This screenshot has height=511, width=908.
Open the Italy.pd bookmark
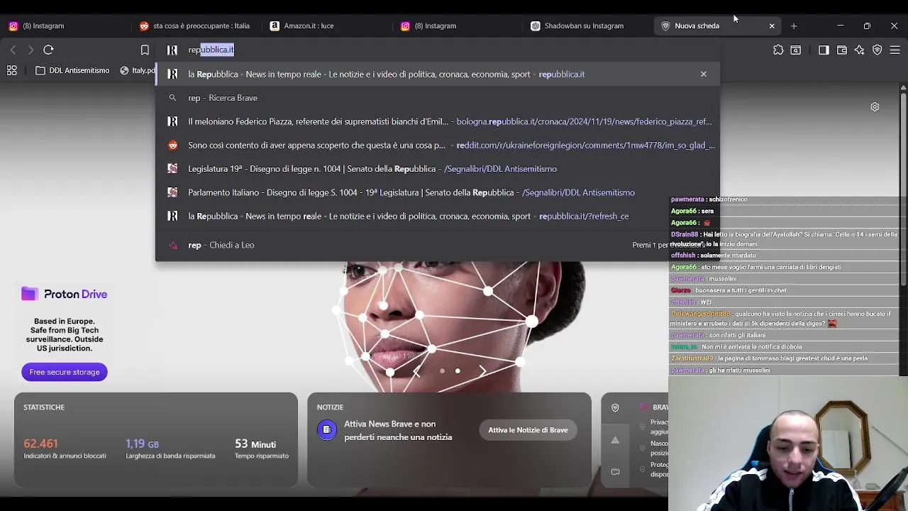point(137,70)
